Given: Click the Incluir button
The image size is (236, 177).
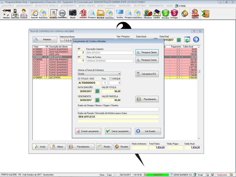Looking at the screenshot, I should pyautogui.click(x=40, y=147).
